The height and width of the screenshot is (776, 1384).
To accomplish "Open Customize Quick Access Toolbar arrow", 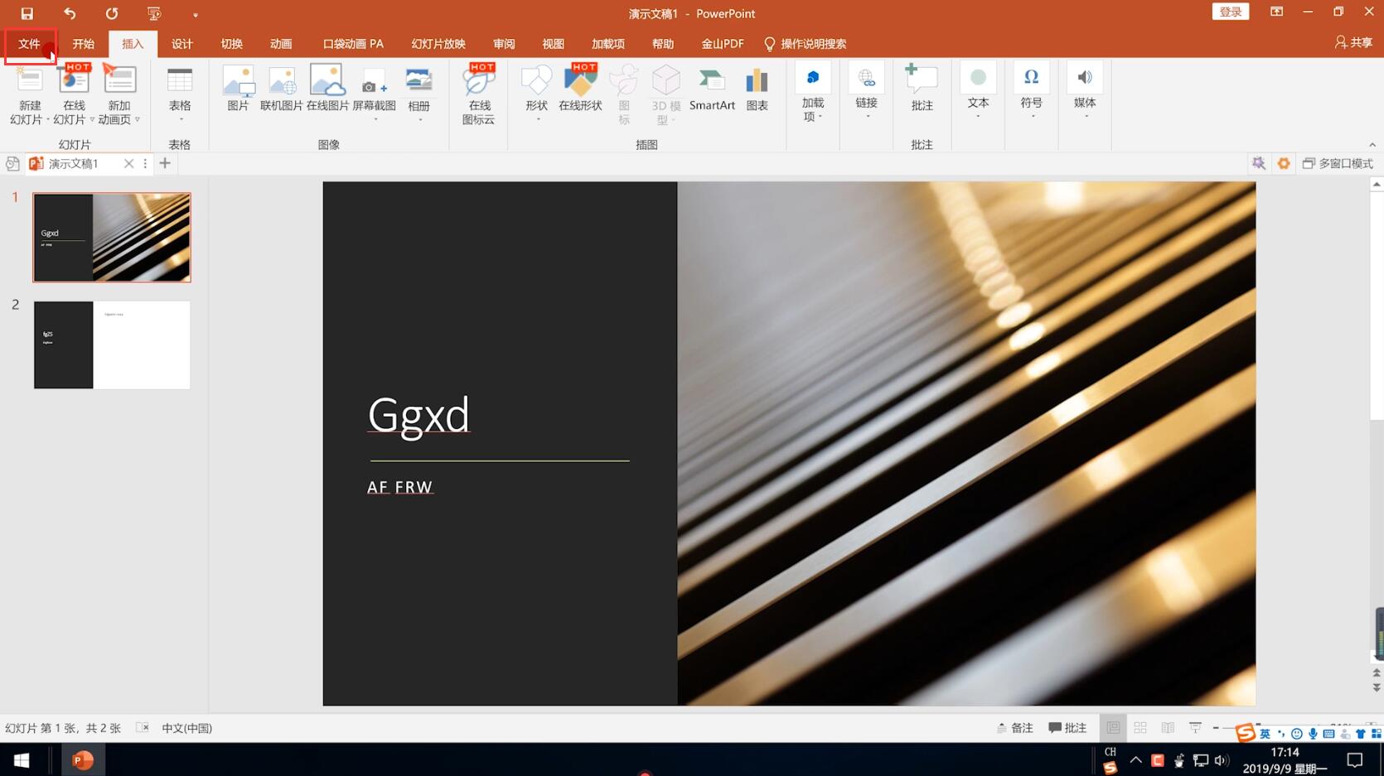I will point(196,15).
